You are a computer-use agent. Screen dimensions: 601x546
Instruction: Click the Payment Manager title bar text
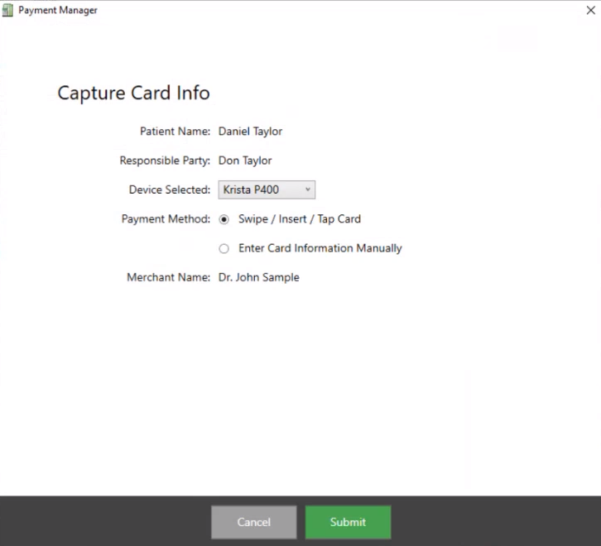point(58,10)
